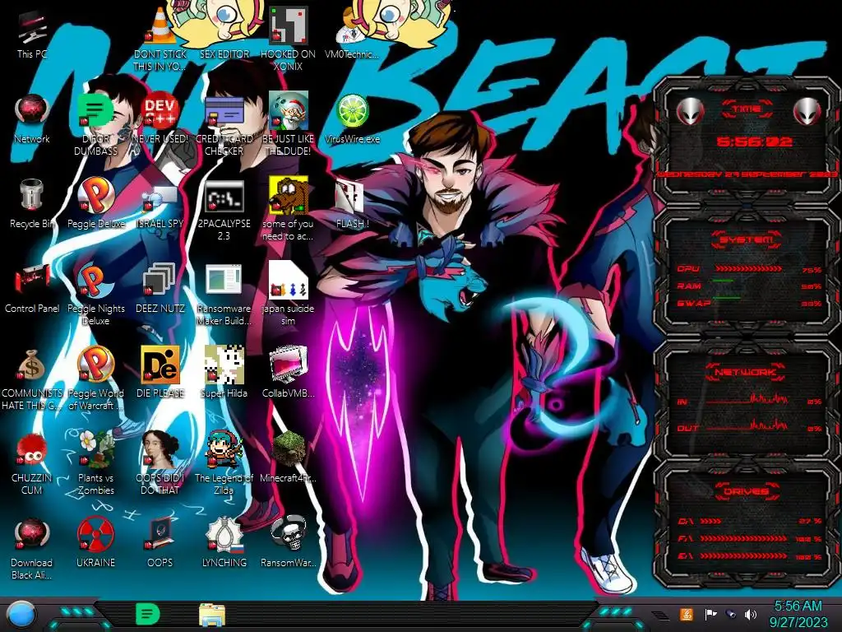Viewport: 842px width, 632px height.
Task: Click the F:\ drive bar in DRIVES gadget
Action: click(x=743, y=538)
